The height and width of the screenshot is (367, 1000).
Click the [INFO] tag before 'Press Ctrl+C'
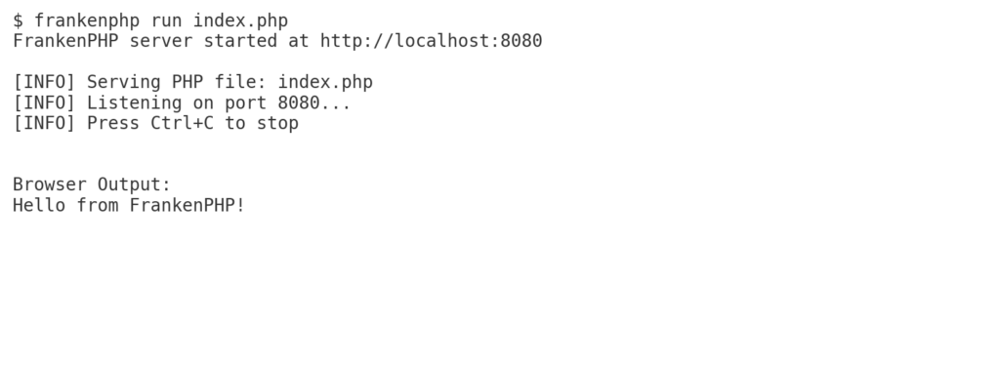pyautogui.click(x=44, y=123)
